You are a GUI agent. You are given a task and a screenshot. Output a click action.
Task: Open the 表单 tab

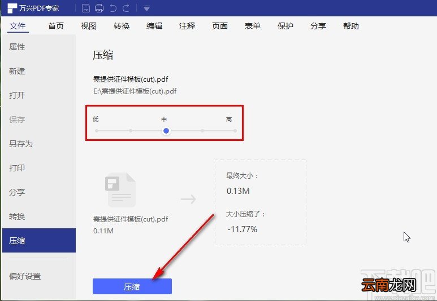click(x=253, y=26)
